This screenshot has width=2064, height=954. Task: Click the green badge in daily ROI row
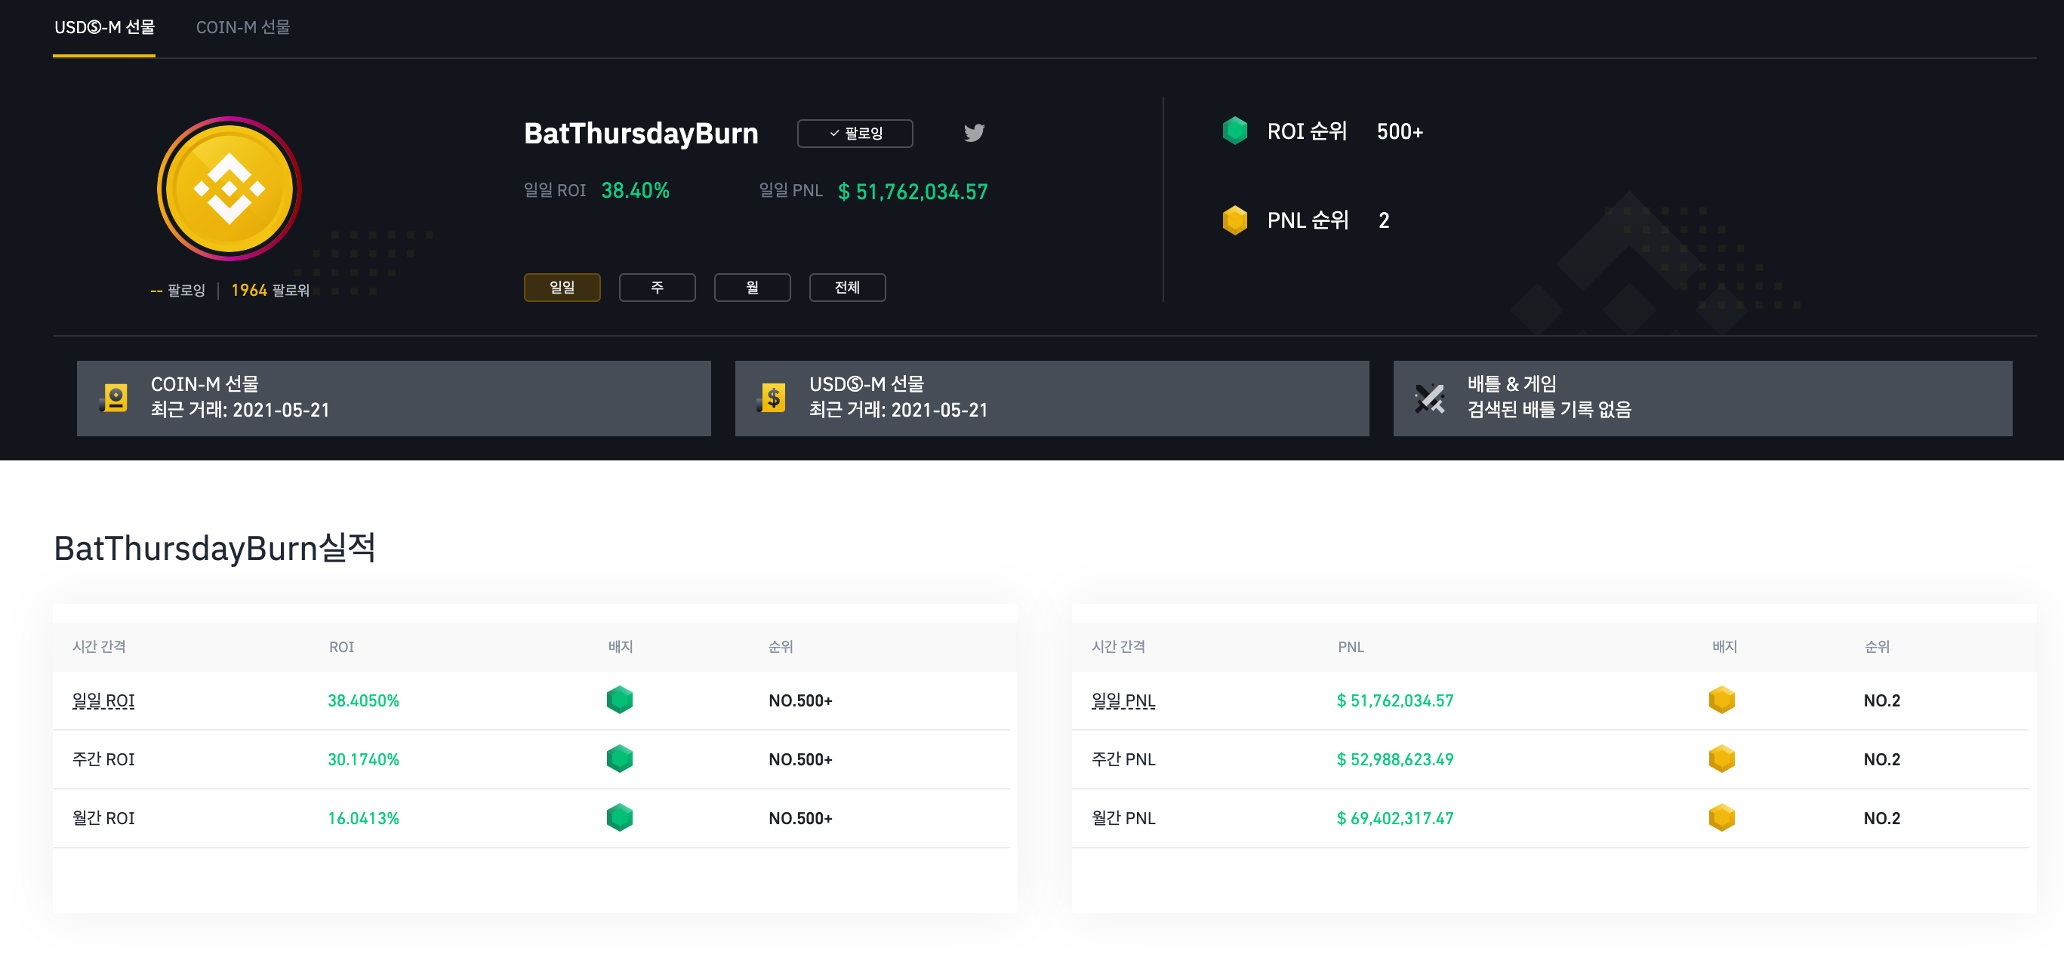pos(619,700)
